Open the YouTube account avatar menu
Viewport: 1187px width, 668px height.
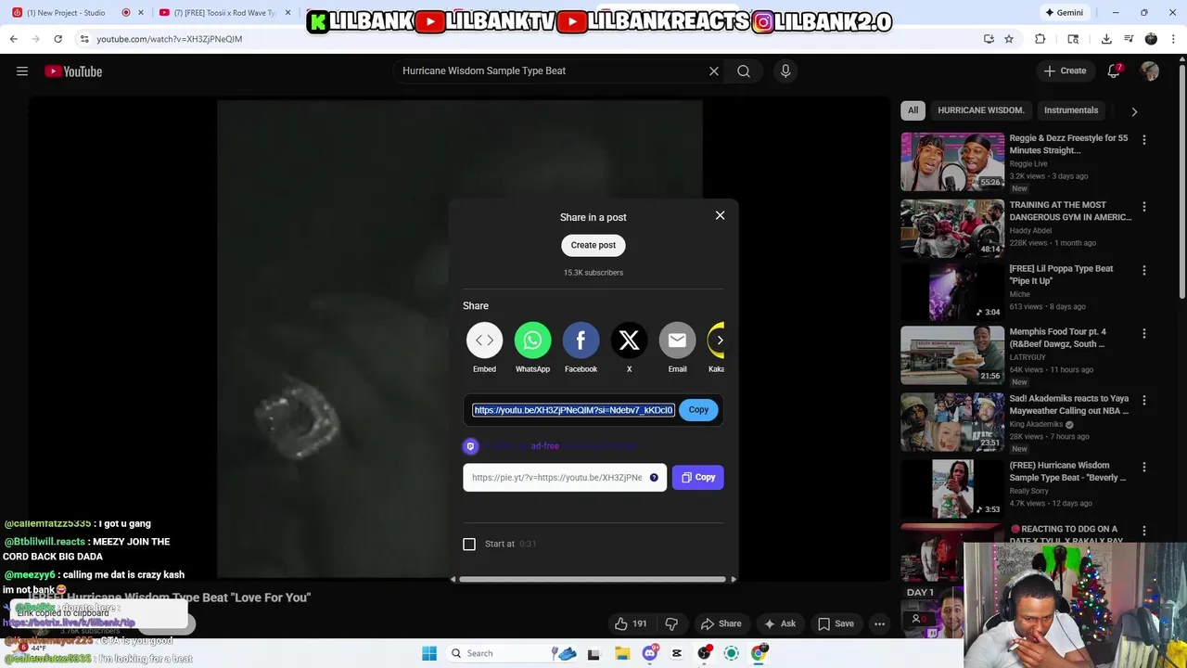[x=1150, y=71]
